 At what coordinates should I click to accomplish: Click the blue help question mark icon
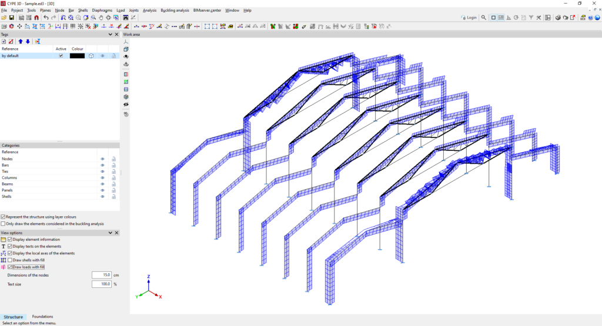[590, 18]
